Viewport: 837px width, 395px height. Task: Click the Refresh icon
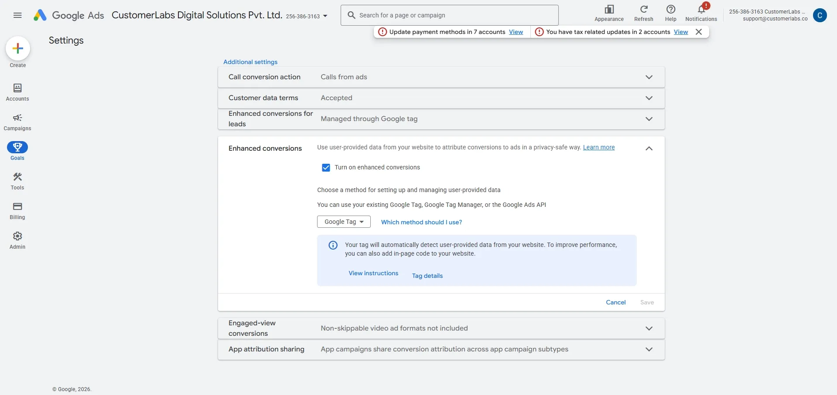[x=644, y=9]
